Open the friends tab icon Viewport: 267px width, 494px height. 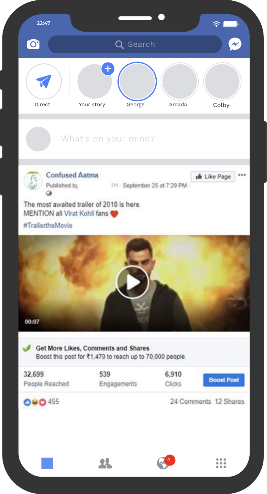click(x=105, y=463)
